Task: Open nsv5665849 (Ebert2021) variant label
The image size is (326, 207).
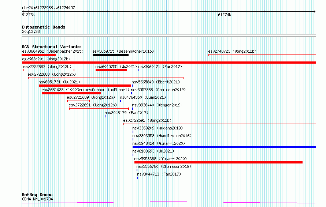Action: pos(156,82)
